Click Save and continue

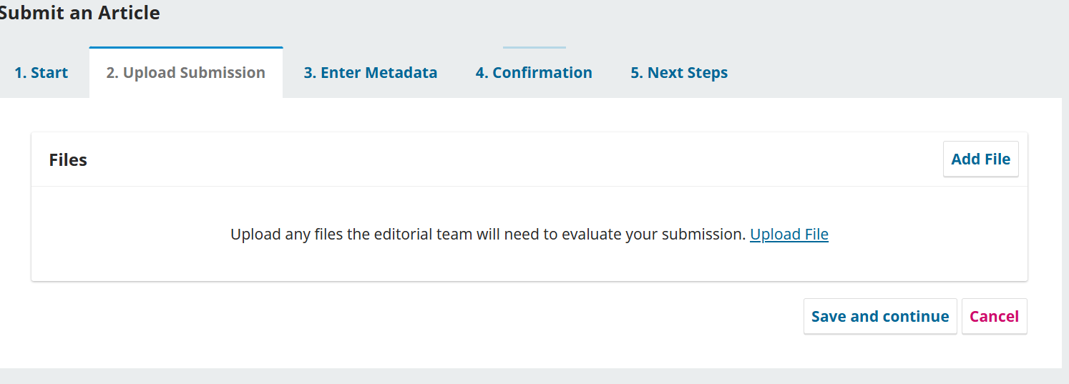pos(879,317)
